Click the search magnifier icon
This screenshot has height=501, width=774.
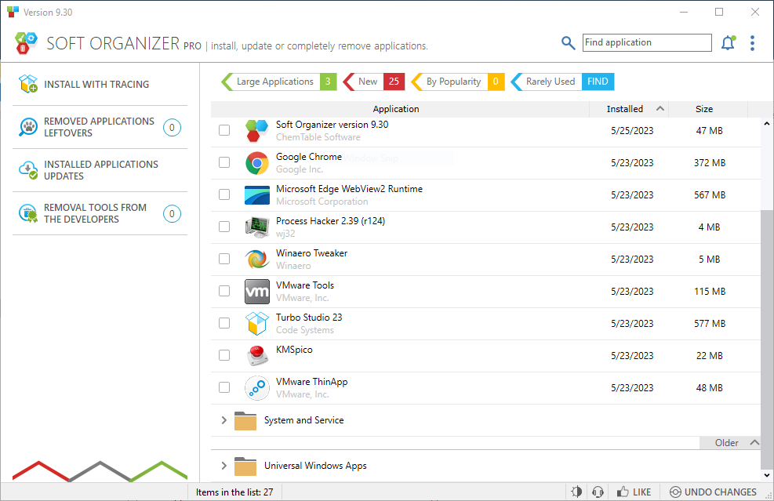569,43
